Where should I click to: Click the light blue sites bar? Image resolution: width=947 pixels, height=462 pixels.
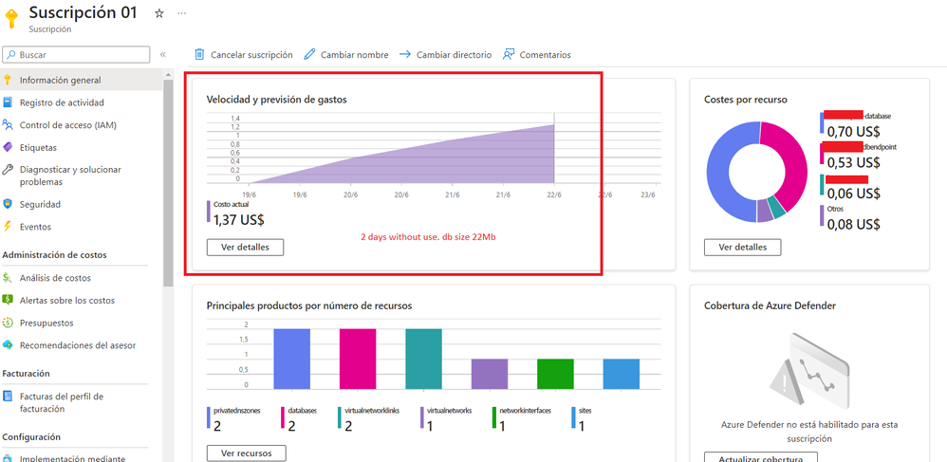click(622, 374)
